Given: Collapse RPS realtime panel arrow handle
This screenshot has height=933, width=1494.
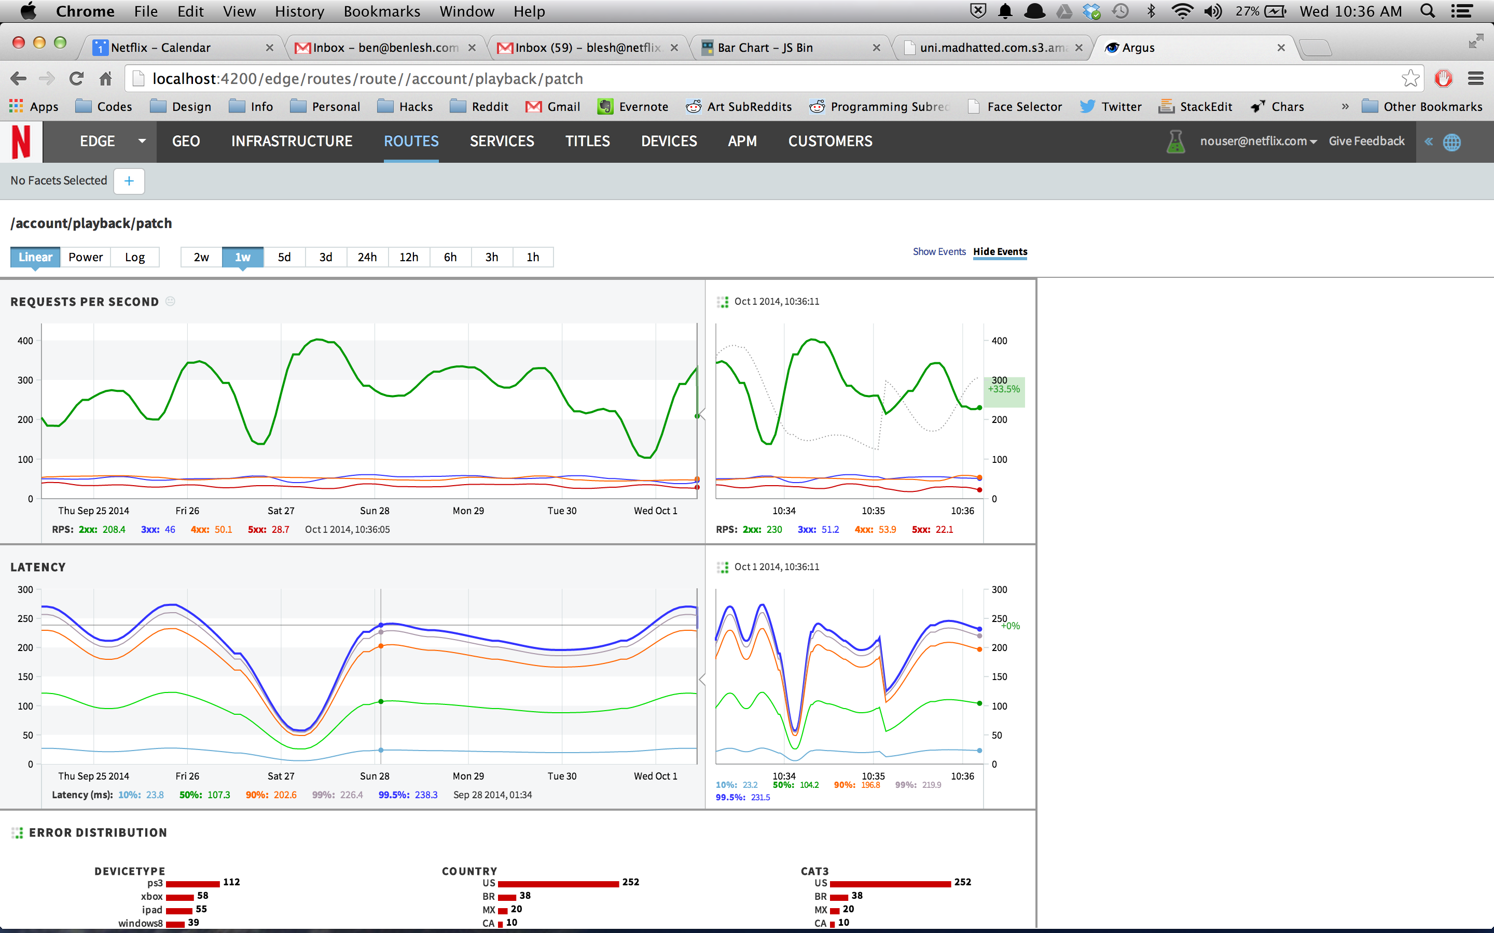Looking at the screenshot, I should pos(702,414).
